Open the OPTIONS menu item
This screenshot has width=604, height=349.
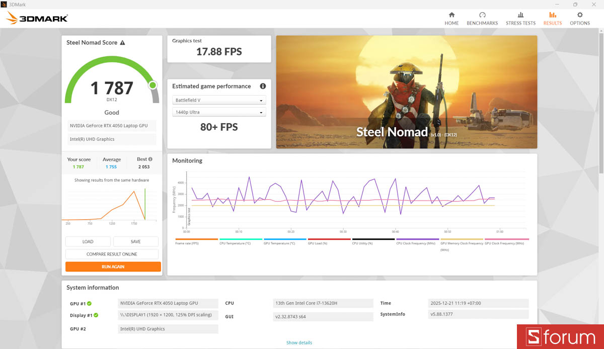[x=579, y=23]
